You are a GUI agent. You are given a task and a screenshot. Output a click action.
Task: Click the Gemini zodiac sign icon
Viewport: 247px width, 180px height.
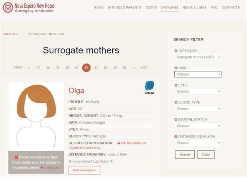tap(149, 86)
